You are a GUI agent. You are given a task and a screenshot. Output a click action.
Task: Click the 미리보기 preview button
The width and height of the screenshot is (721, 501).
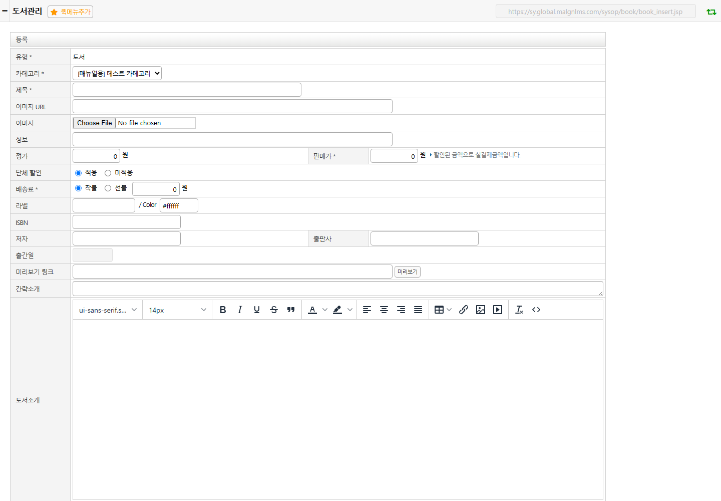(408, 272)
